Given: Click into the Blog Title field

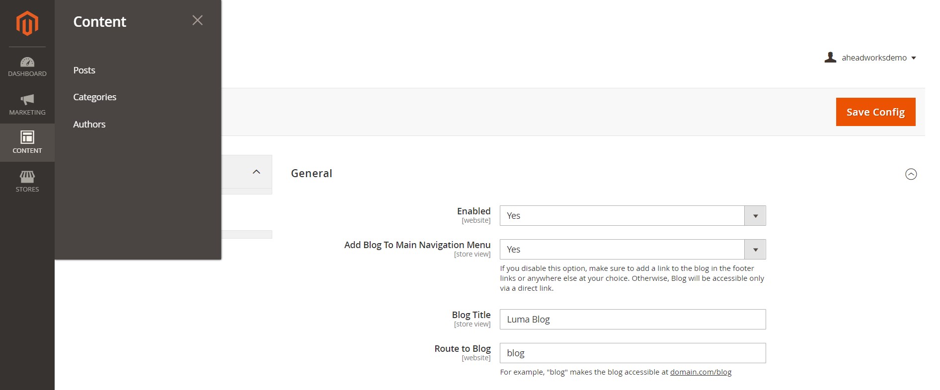Looking at the screenshot, I should pos(632,320).
